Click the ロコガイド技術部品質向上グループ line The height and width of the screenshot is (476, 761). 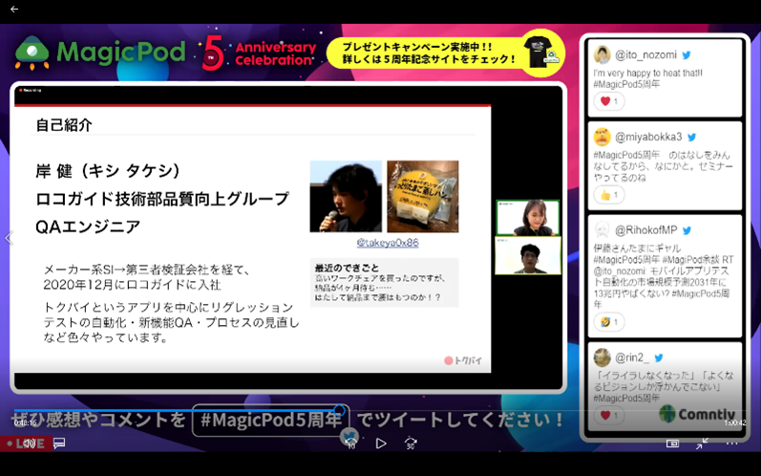pyautogui.click(x=162, y=199)
